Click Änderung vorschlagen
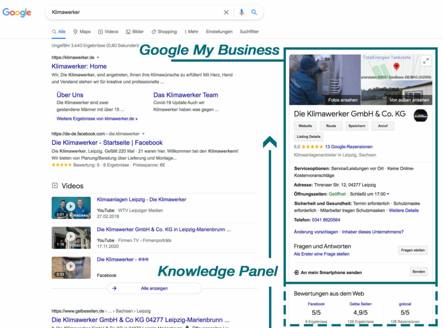443x328 pixels. tap(316, 232)
